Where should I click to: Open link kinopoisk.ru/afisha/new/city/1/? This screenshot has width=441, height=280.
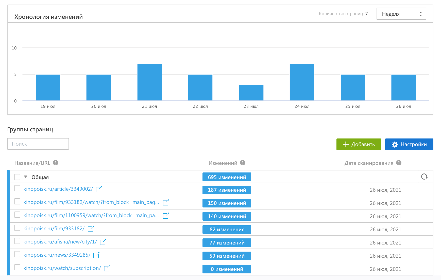tap(60, 242)
